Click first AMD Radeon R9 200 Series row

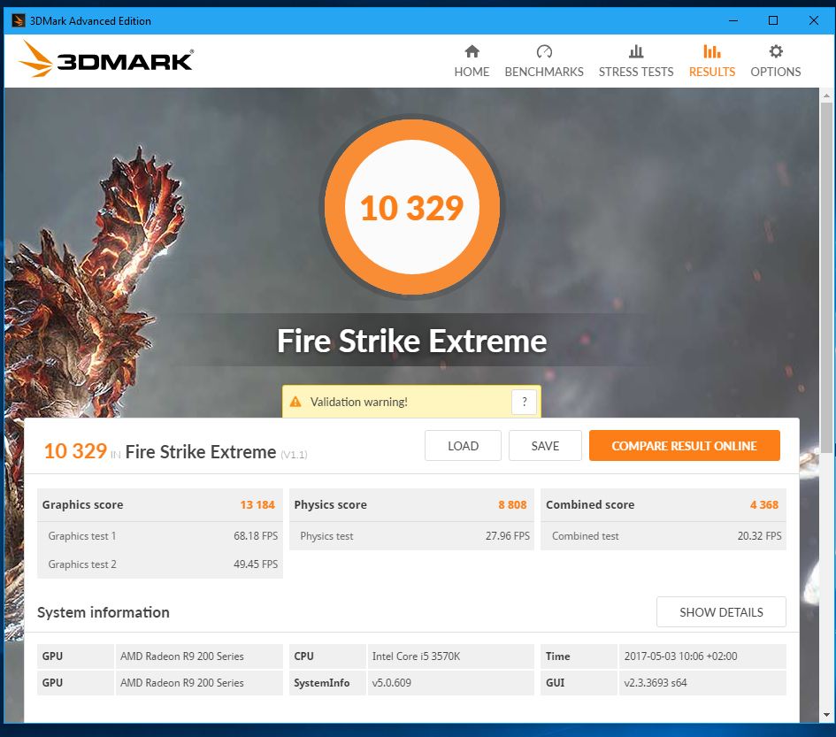(x=199, y=656)
